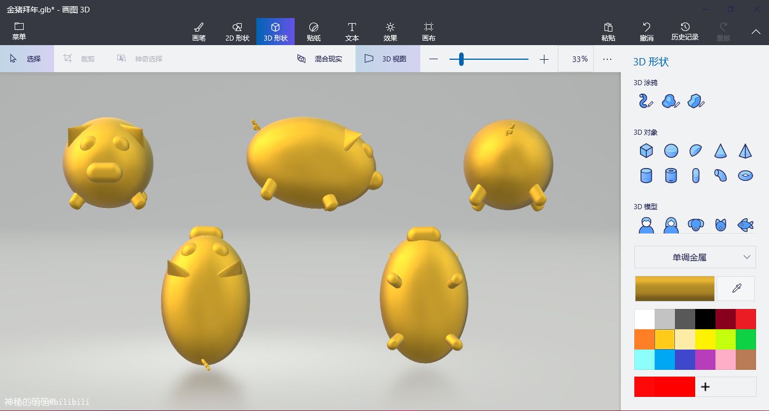Screen dimensions: 769x411
Task: Select the soft edge 3D doodle tool
Action: click(671, 101)
